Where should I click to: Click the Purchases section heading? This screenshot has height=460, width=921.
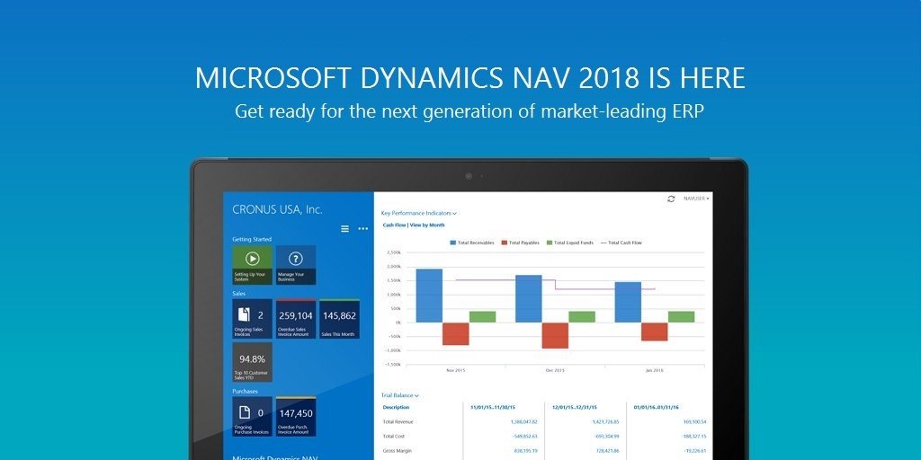[x=245, y=391]
